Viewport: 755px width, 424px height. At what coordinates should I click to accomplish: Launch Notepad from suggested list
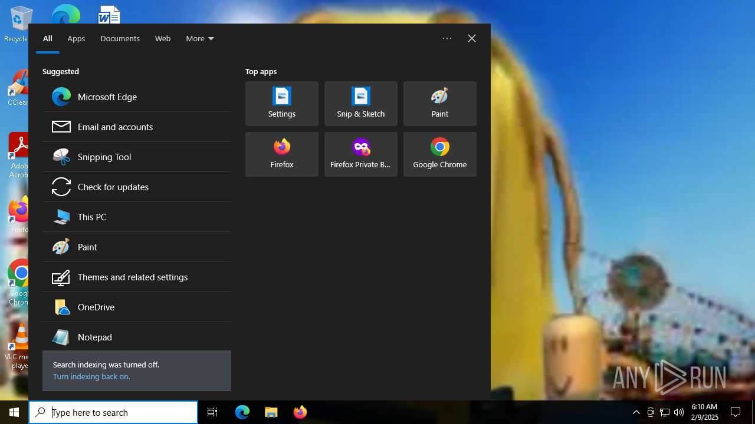(x=137, y=337)
